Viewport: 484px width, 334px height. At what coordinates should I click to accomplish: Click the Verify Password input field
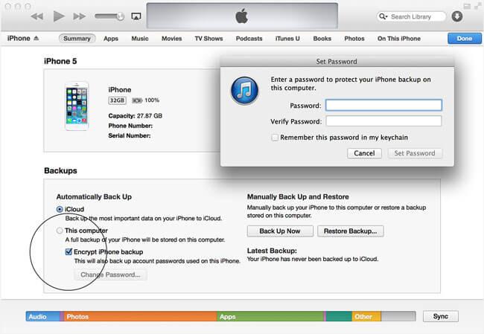tap(383, 121)
